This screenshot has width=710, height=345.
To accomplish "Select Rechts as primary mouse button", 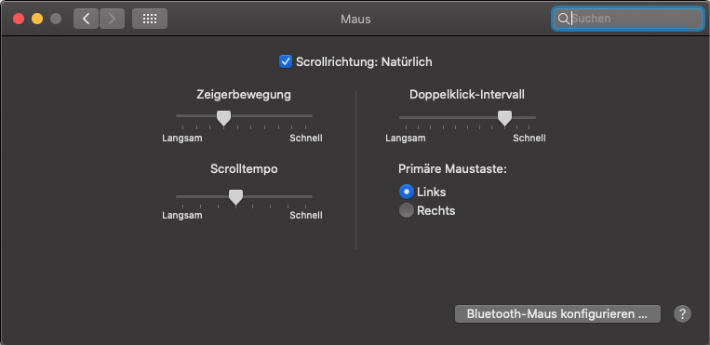I will [x=407, y=210].
